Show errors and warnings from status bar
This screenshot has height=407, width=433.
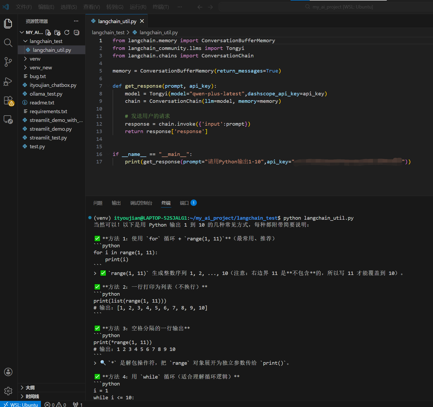point(55,404)
